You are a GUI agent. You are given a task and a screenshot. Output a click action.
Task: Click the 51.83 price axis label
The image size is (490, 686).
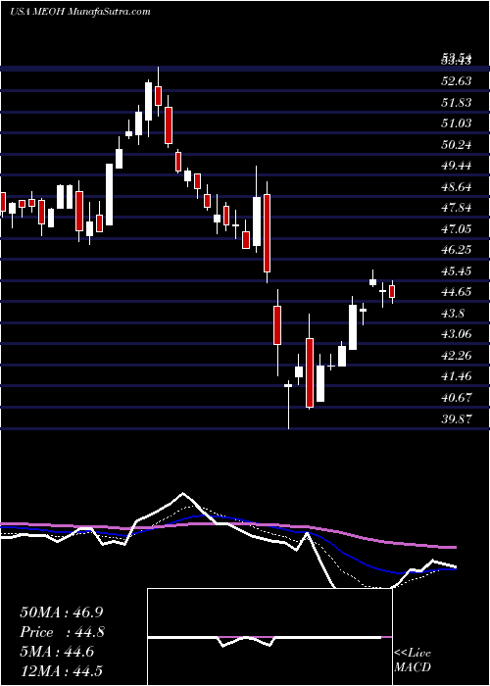[x=457, y=102]
